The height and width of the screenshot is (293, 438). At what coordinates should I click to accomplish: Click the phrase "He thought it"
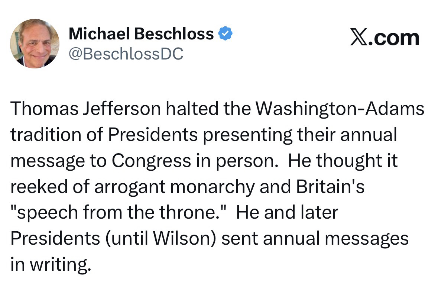click(343, 161)
